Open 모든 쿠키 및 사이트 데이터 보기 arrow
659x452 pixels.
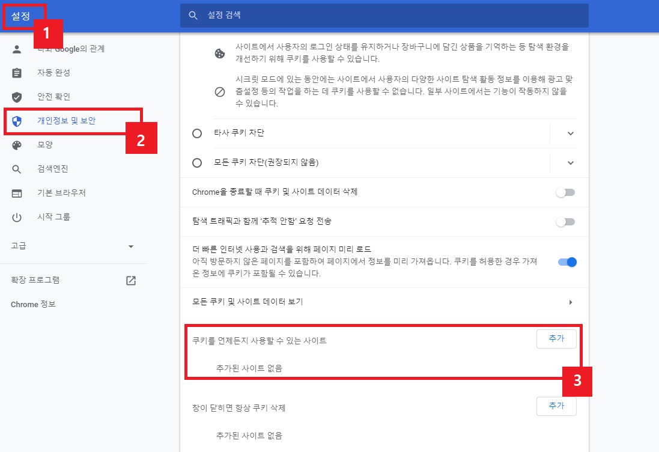[x=570, y=302]
